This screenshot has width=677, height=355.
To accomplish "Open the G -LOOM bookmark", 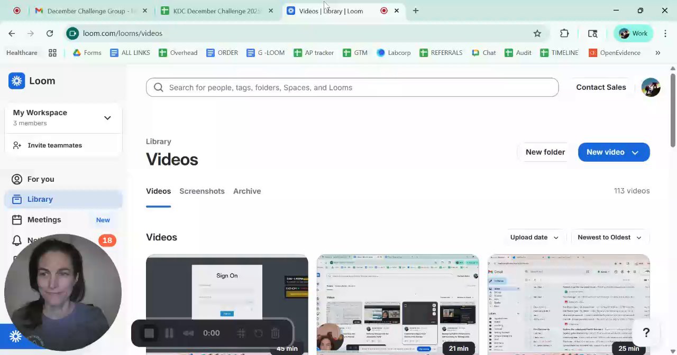I will 266,53.
